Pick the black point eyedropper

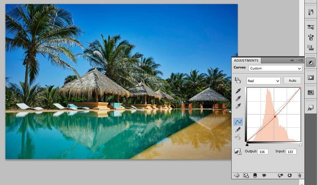[x=238, y=91]
